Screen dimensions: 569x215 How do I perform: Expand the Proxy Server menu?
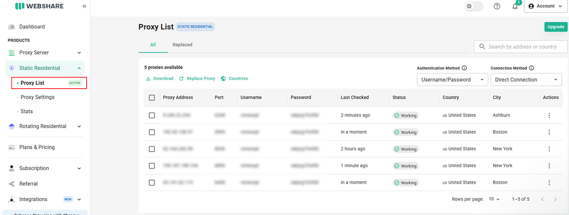point(79,53)
